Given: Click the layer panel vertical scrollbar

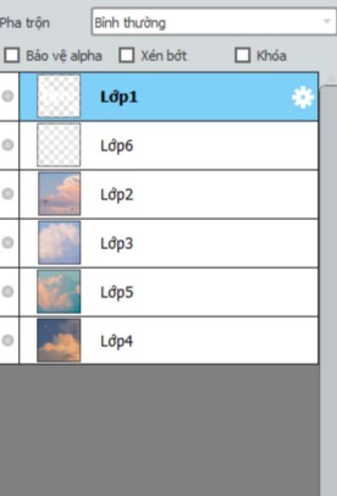Looking at the screenshot, I should point(329,290).
